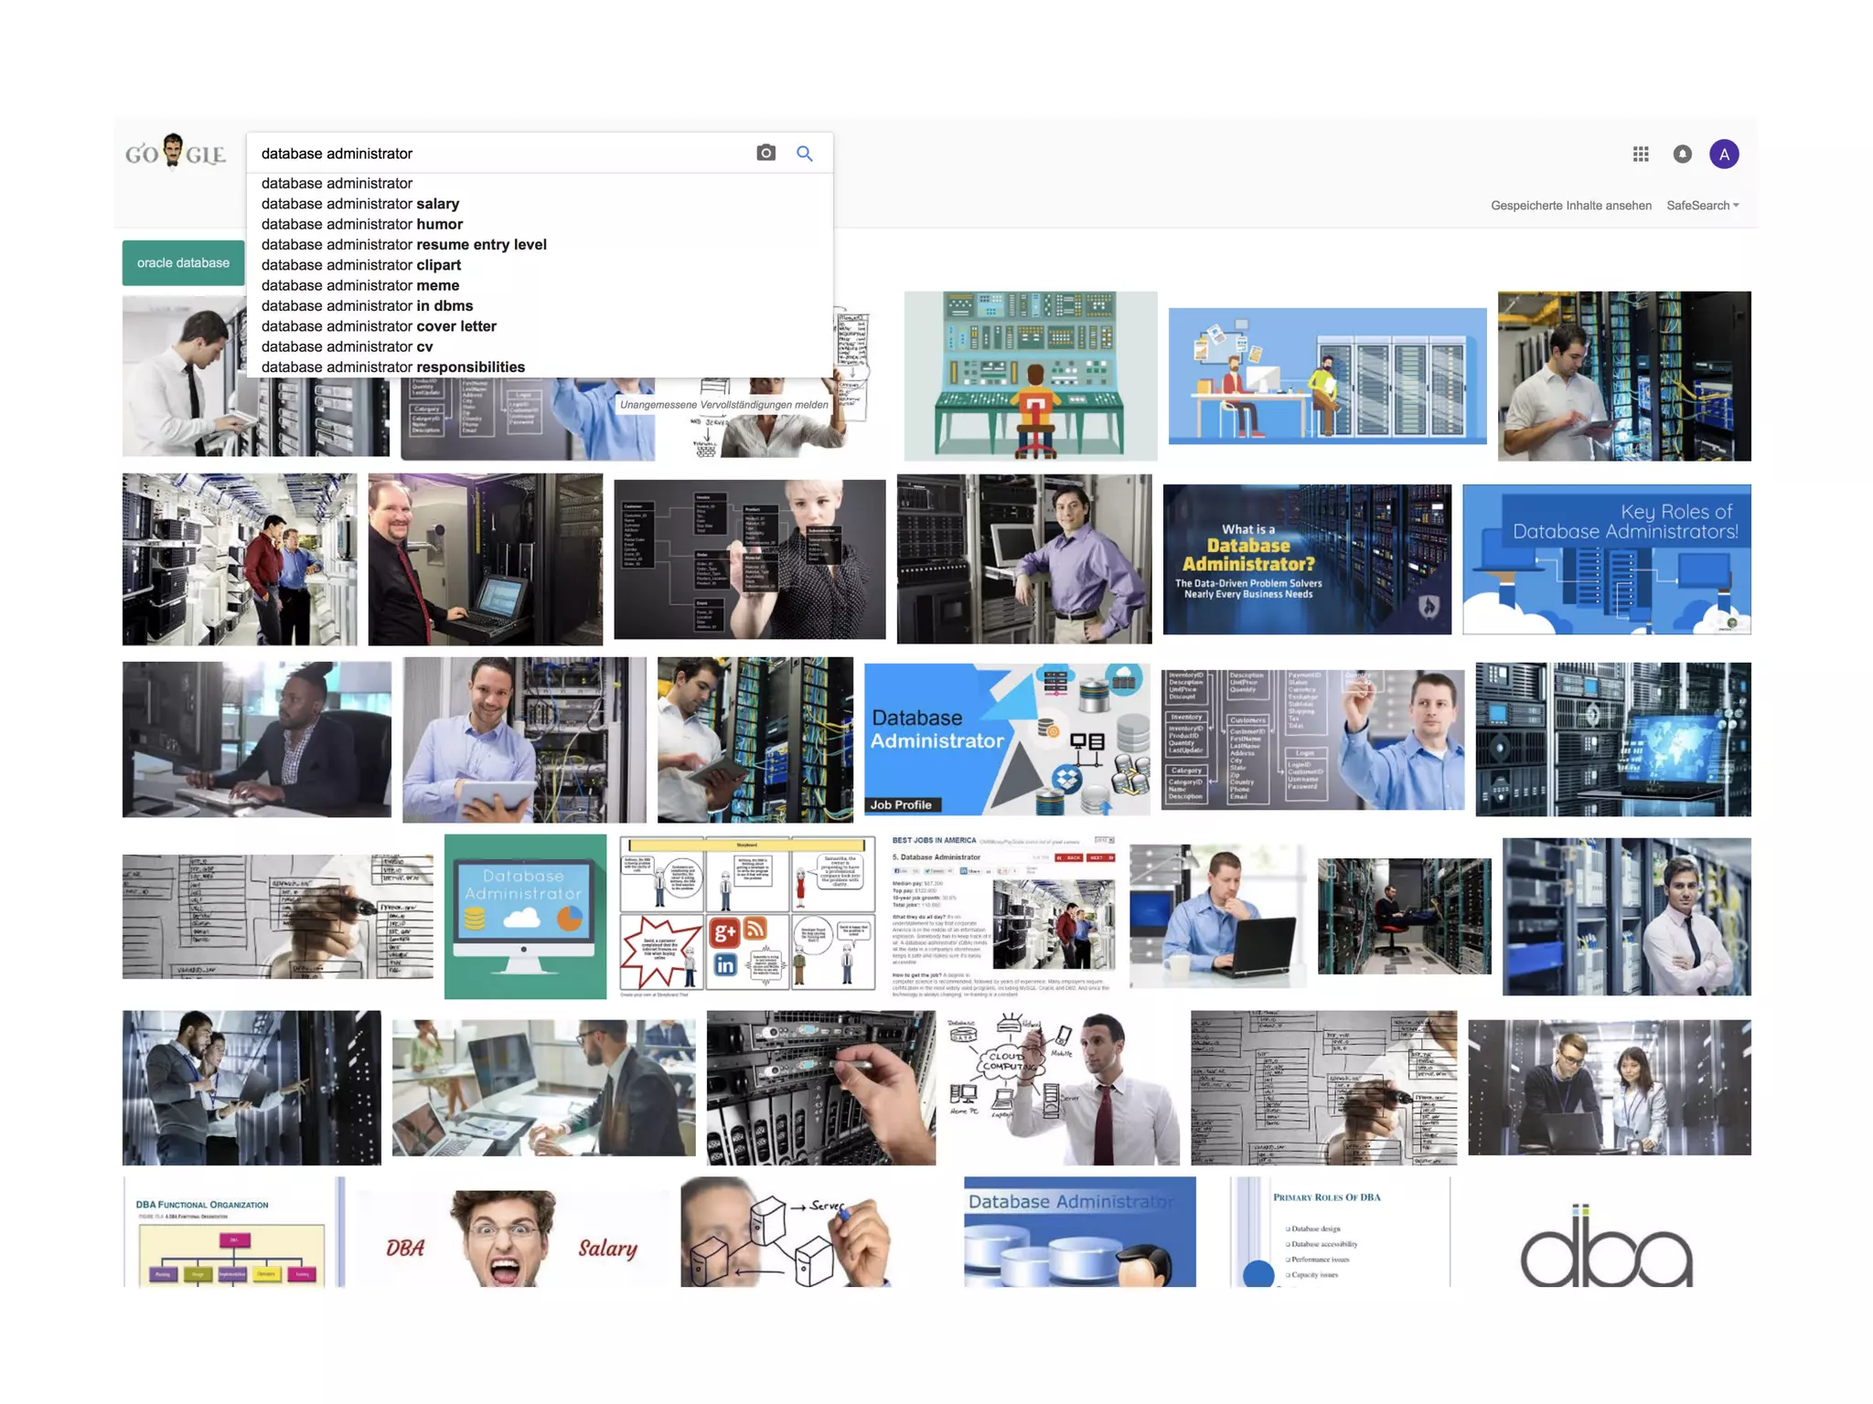Choose suggestion 'database administrator salary'
This screenshot has height=1404, width=1873.
coord(360,204)
